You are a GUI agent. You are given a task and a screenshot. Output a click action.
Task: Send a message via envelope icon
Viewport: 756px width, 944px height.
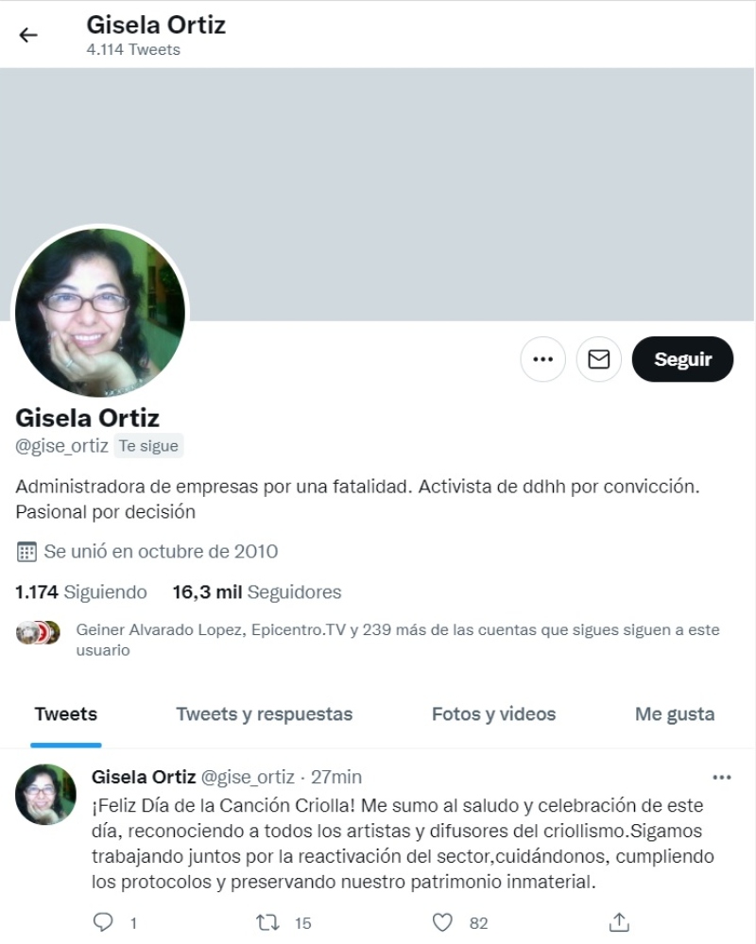[598, 359]
